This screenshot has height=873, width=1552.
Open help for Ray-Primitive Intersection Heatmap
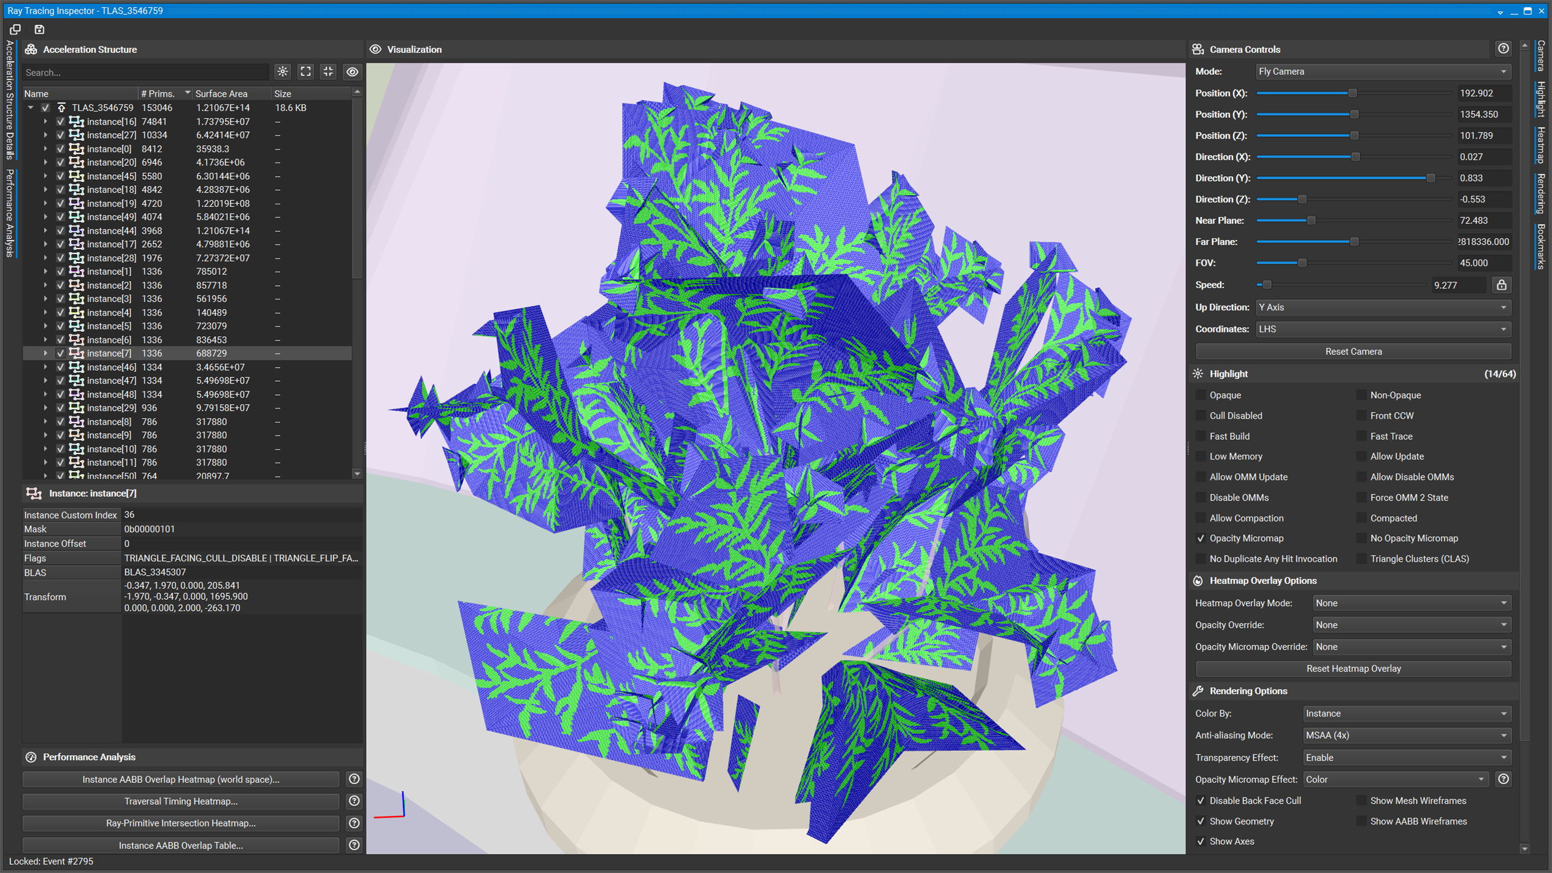[354, 823]
